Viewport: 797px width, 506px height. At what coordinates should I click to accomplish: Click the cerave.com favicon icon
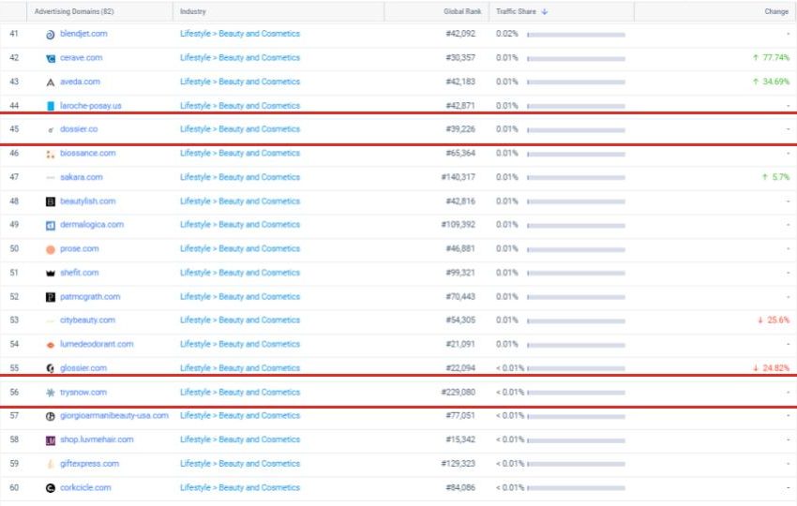tap(51, 58)
